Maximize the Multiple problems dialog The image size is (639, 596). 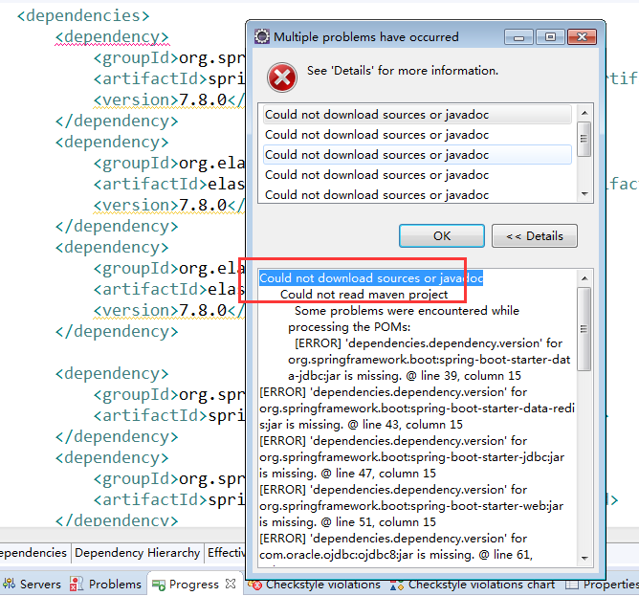[550, 37]
